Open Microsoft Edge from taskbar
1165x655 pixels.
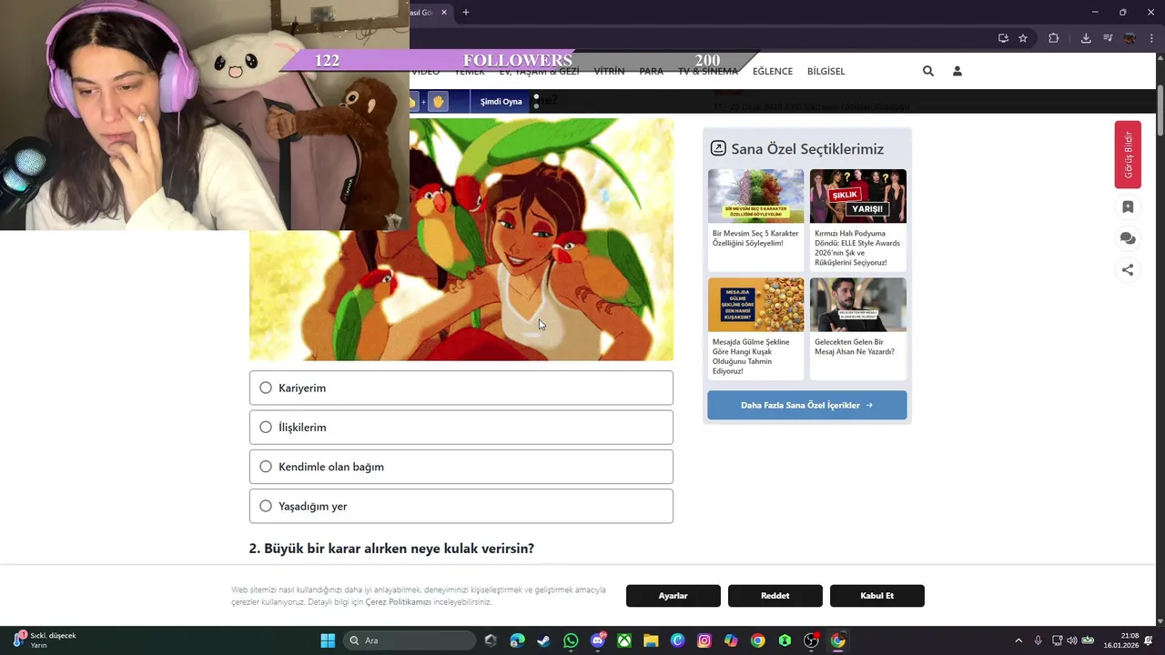[x=517, y=640]
